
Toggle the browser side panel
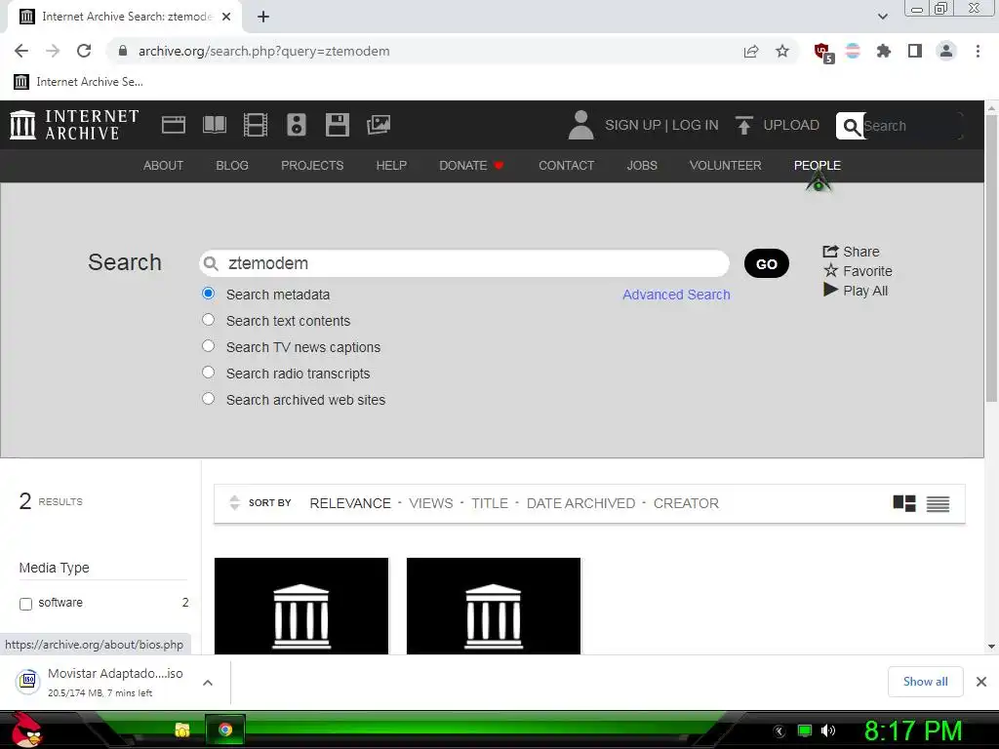pyautogui.click(x=915, y=51)
